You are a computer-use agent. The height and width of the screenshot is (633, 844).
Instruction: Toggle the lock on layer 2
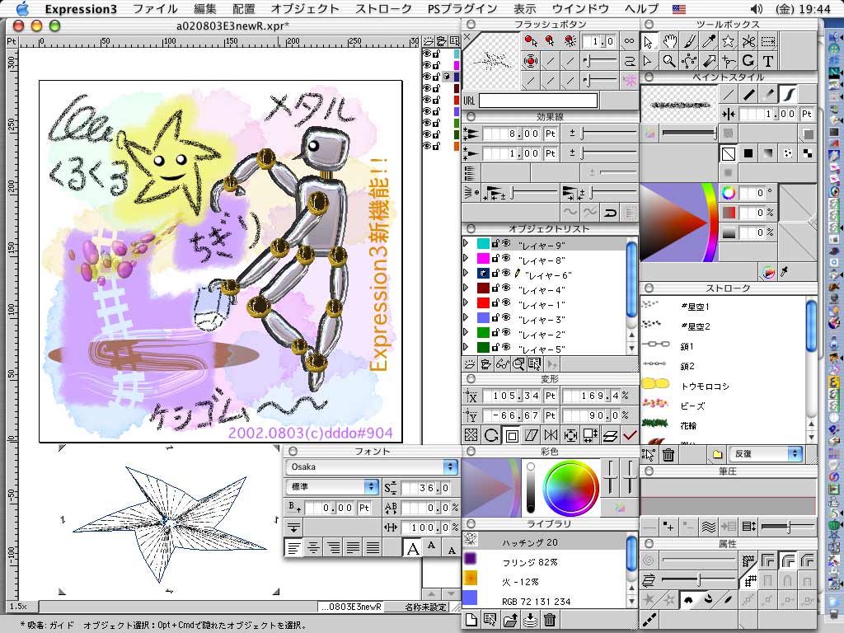click(495, 333)
